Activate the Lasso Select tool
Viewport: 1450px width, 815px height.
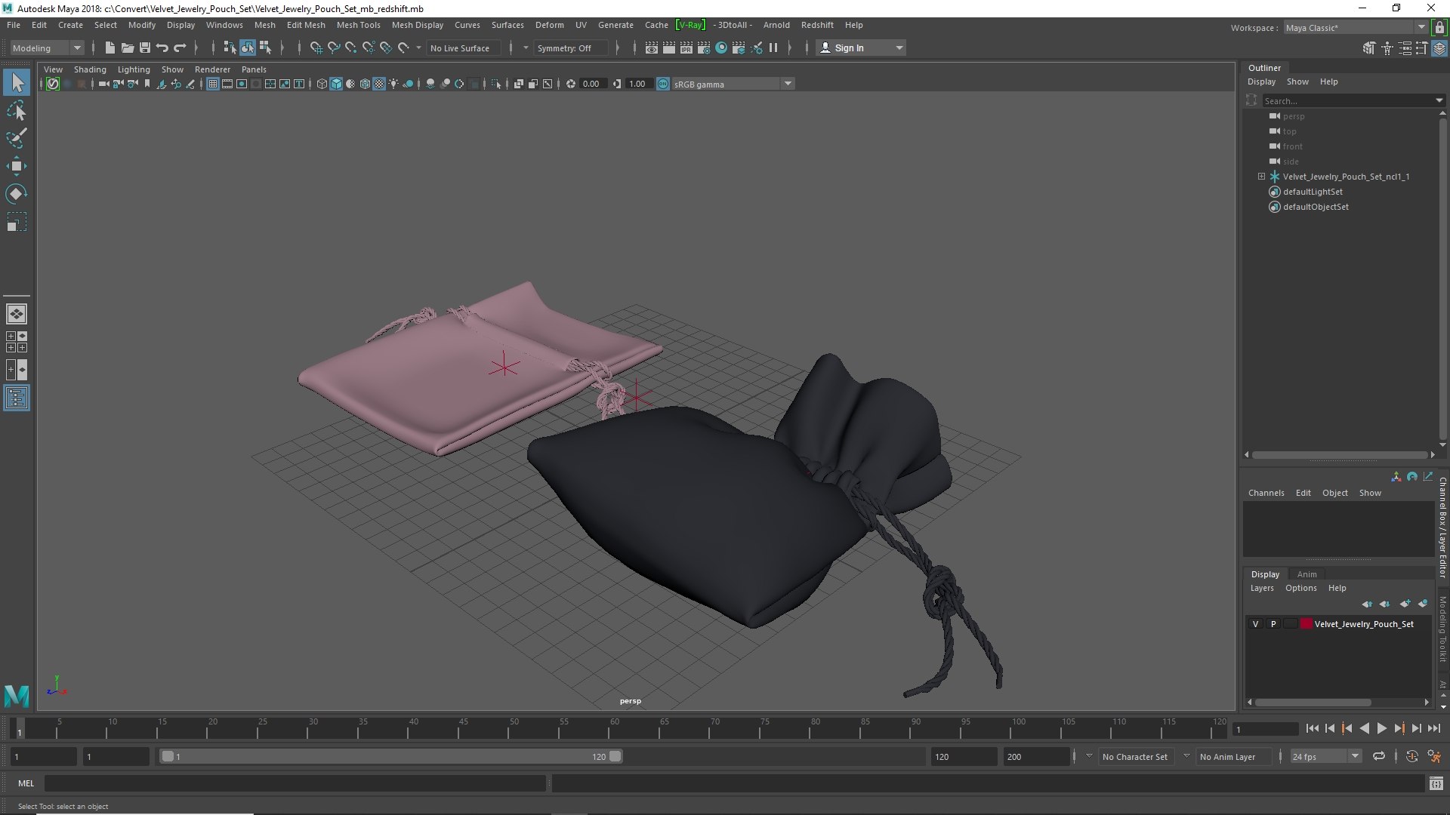[x=16, y=111]
